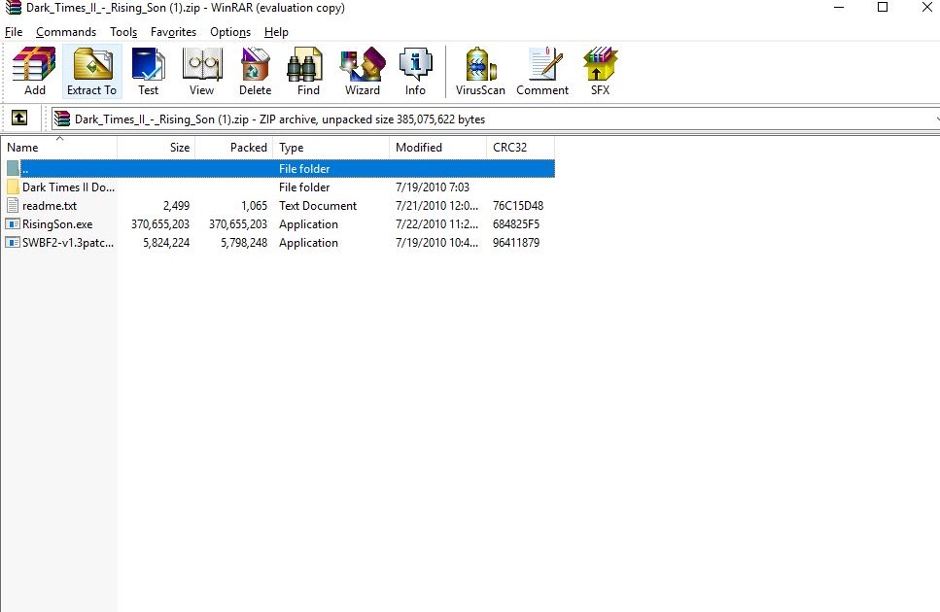
Task: Click the CRC32 value 76C15D48
Action: tap(518, 205)
